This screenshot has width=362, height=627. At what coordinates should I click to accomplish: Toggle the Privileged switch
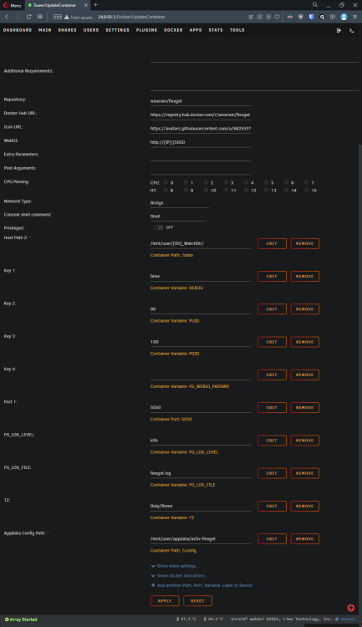click(158, 227)
